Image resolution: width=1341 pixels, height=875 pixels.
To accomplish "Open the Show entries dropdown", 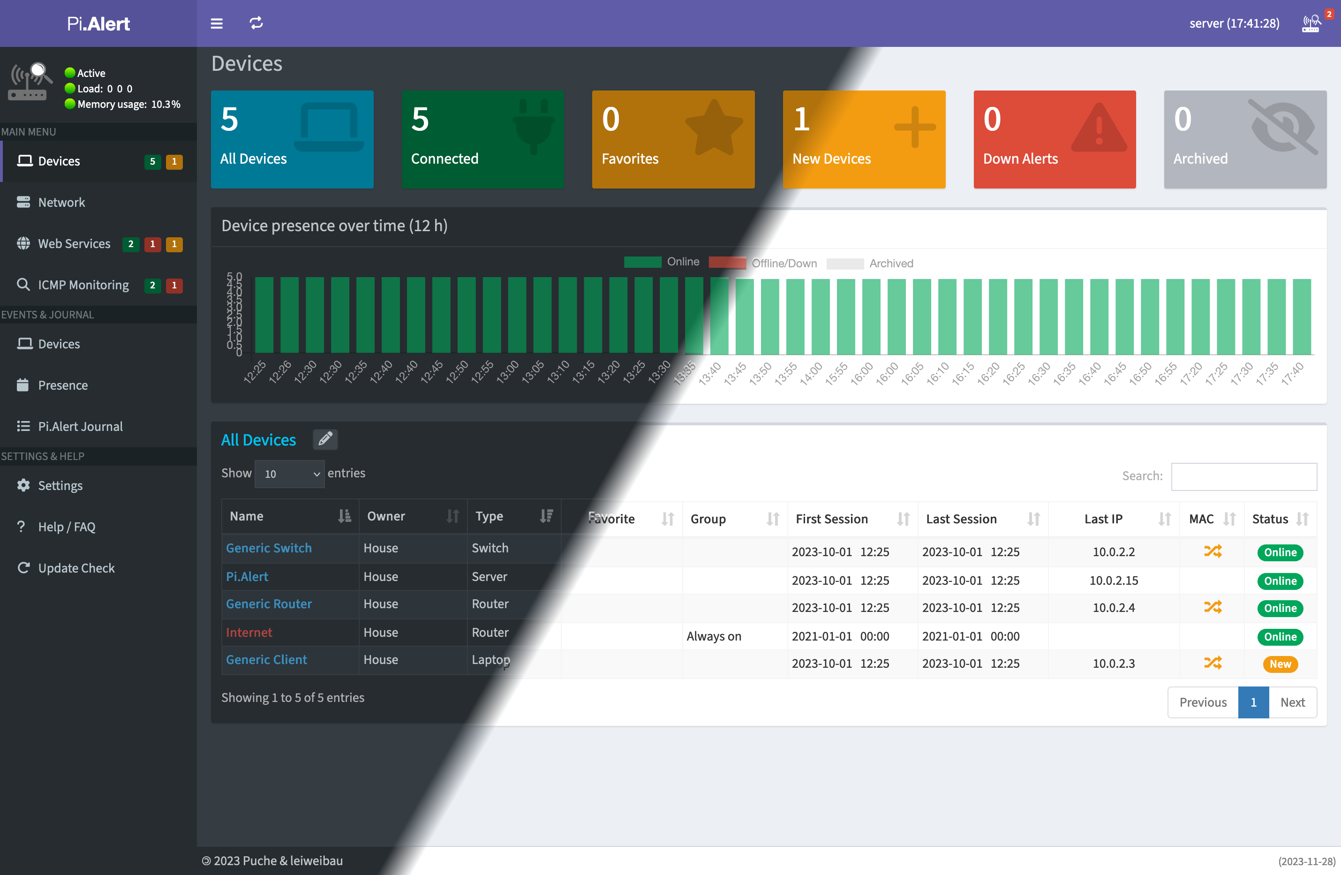I will (x=290, y=474).
